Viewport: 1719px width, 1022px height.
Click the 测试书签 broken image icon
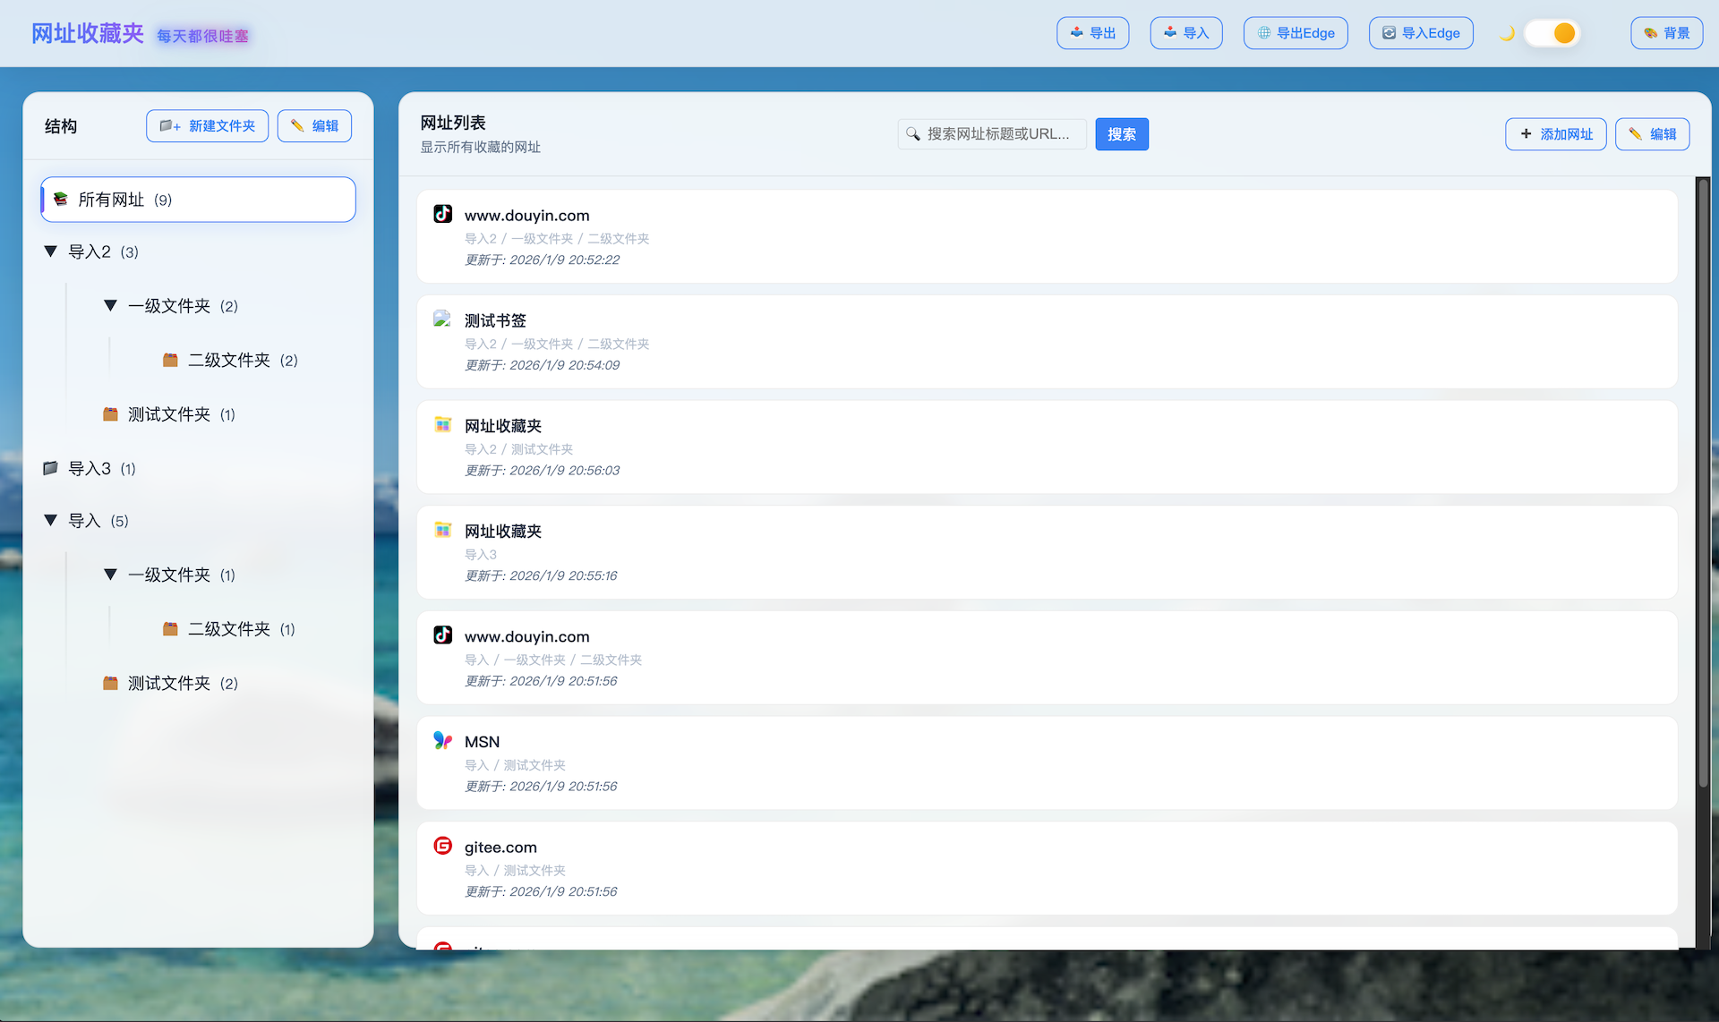(442, 319)
